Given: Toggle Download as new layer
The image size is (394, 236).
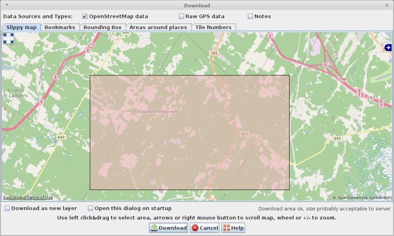Looking at the screenshot, I should 7,208.
